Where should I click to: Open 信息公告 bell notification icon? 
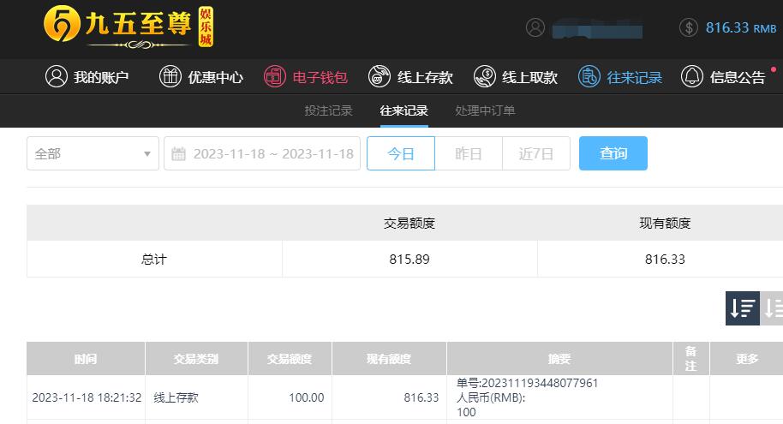pyautogui.click(x=691, y=76)
